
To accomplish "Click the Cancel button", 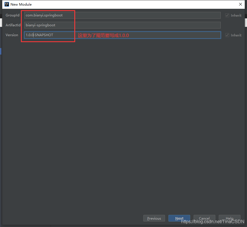I will pyautogui.click(x=204, y=218).
